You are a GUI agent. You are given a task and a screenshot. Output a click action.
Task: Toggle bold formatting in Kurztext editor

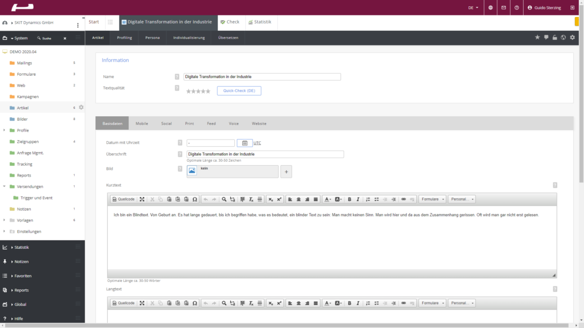pyautogui.click(x=350, y=199)
